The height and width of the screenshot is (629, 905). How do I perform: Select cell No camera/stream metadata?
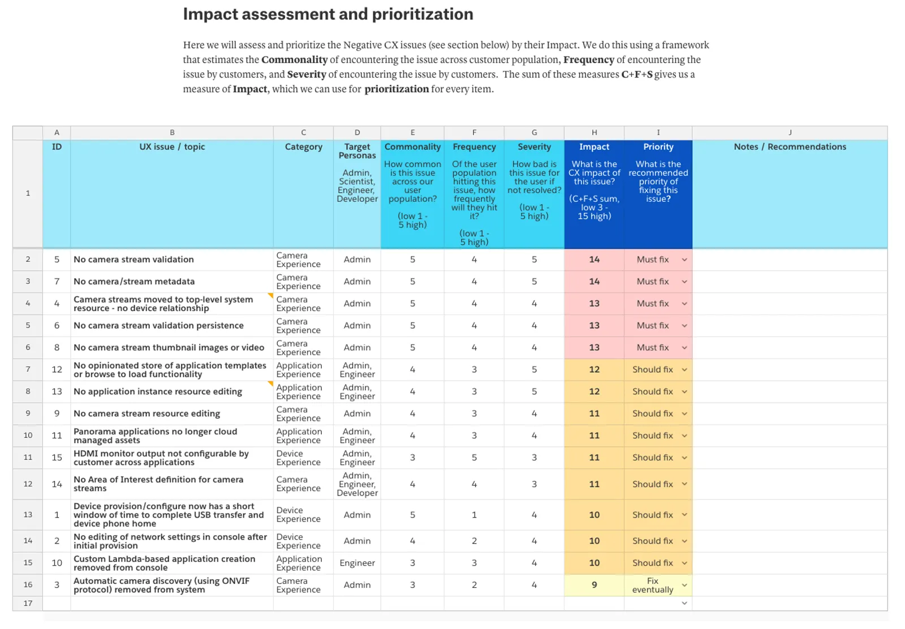(172, 282)
